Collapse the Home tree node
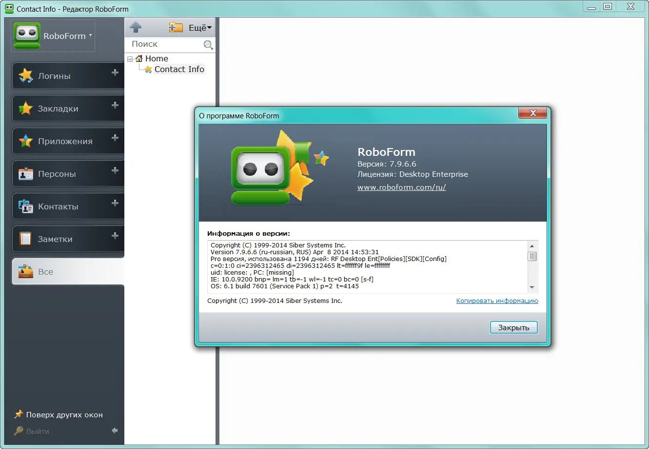649x449 pixels. point(130,59)
